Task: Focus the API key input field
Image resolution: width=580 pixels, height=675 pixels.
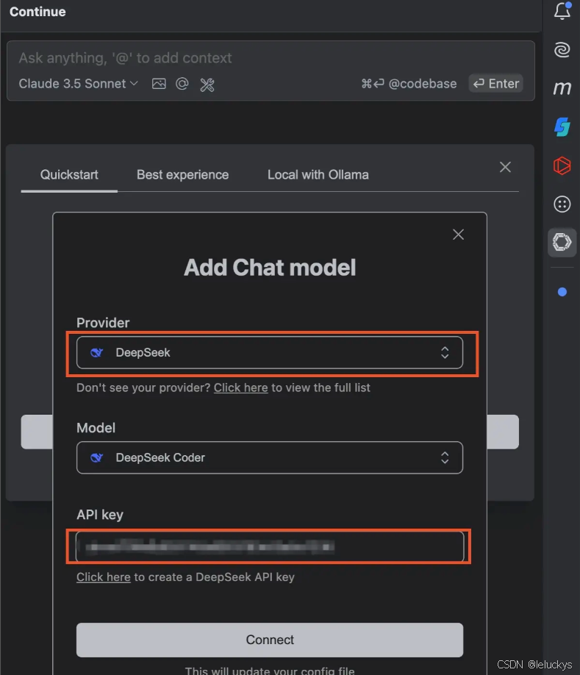Action: click(x=270, y=547)
